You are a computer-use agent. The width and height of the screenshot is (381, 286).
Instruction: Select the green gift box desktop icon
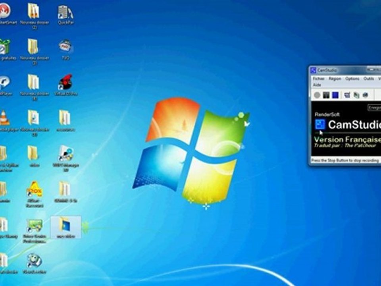point(4,50)
